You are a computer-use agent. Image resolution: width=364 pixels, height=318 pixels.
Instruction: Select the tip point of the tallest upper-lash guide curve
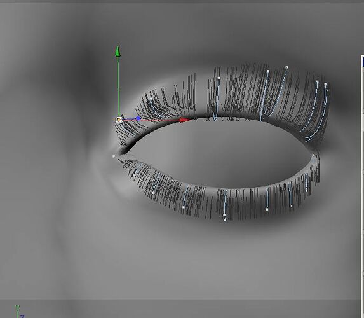pyautogui.click(x=286, y=67)
